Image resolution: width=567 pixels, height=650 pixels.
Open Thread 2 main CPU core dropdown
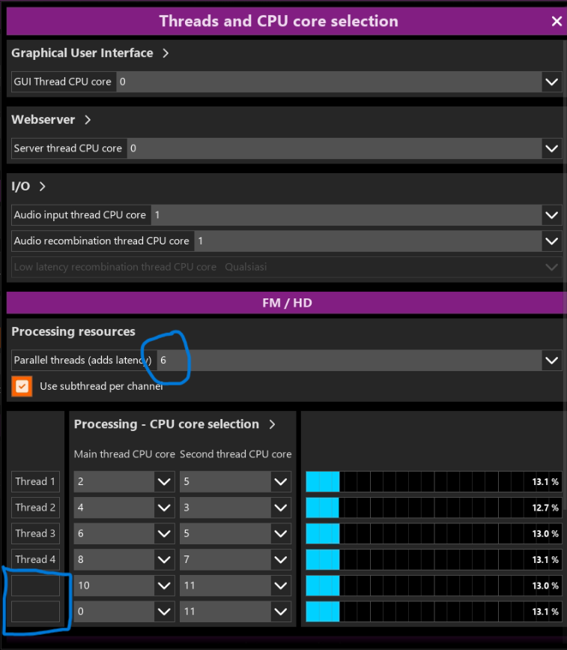coord(165,508)
